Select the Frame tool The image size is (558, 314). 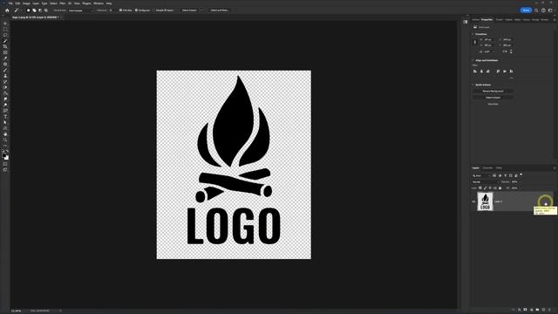click(5, 52)
